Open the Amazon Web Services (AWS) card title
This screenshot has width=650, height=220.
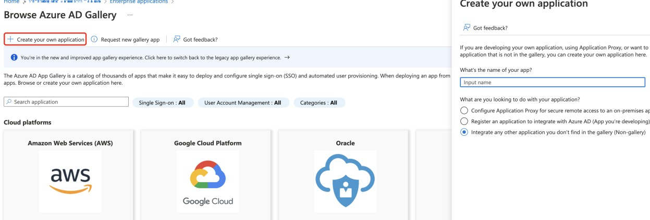click(70, 143)
